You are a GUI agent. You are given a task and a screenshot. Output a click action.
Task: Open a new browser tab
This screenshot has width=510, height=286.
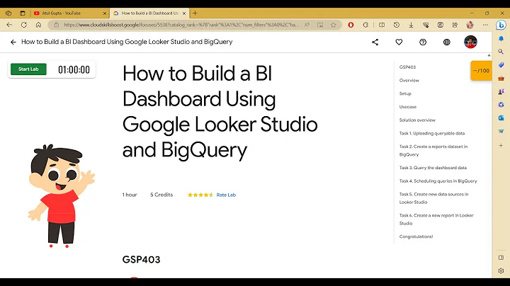[195, 13]
